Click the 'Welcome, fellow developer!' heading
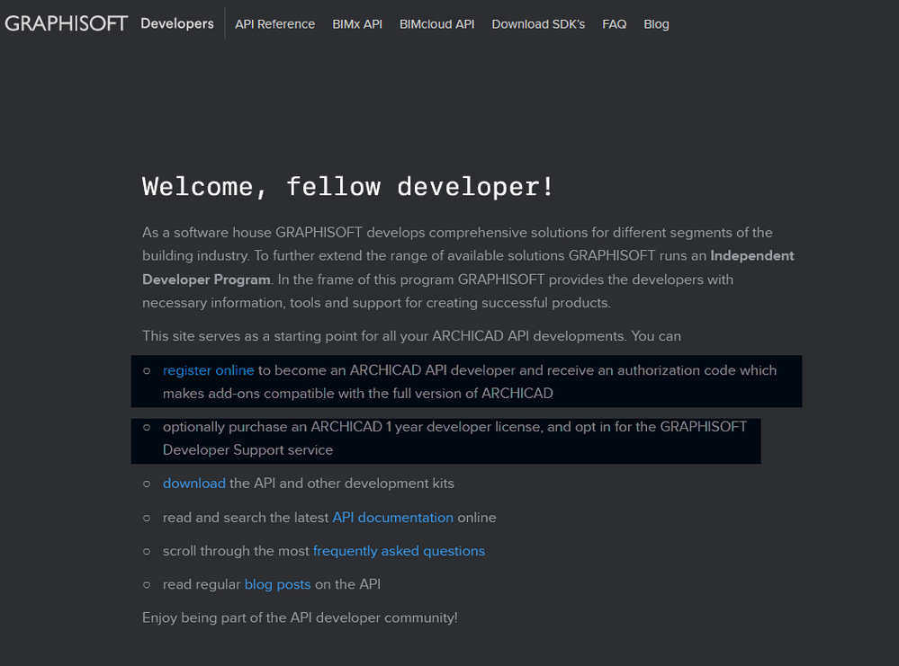This screenshot has width=899, height=666. (x=347, y=187)
